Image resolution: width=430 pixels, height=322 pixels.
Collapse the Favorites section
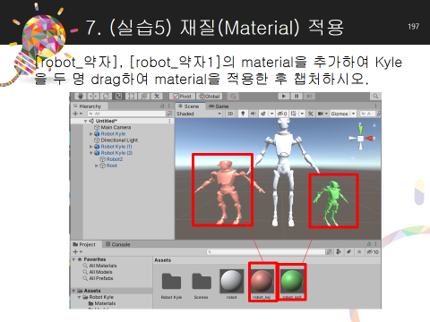click(x=73, y=259)
